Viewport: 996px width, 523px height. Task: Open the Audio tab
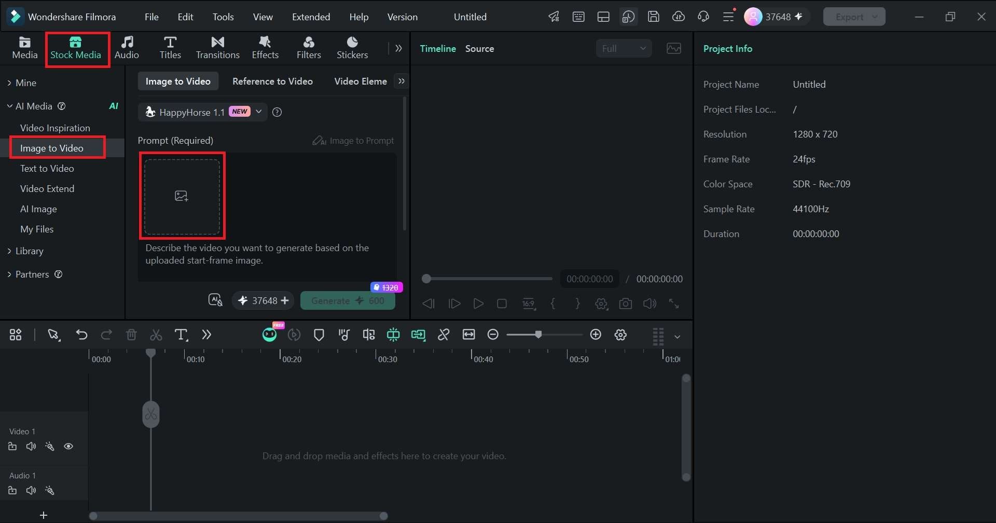point(127,48)
